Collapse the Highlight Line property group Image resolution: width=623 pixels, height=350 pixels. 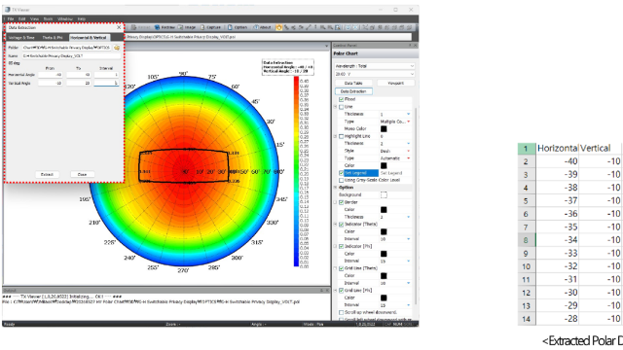335,136
